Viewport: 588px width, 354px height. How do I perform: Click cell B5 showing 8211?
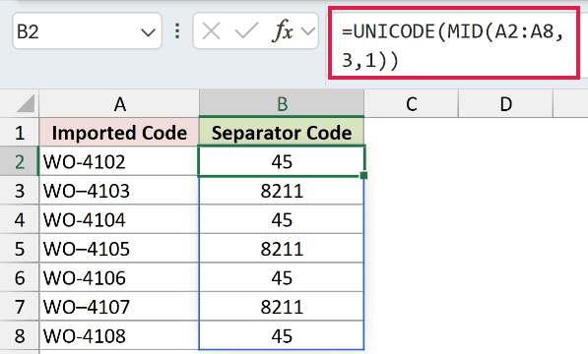[x=282, y=249]
